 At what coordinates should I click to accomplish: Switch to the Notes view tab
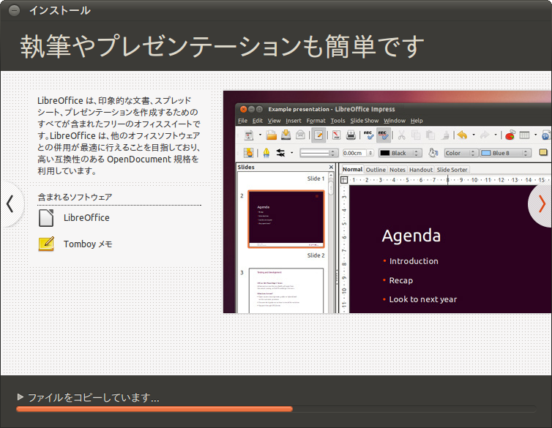click(398, 170)
